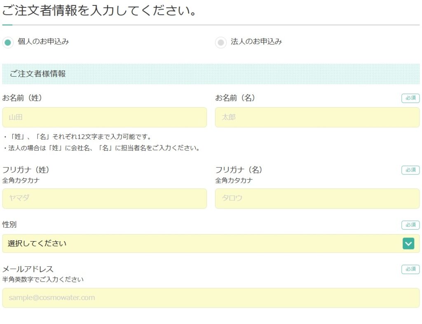The image size is (422, 324).
Task: Click the 必須 badge next to お名前（名）
Action: pos(410,98)
